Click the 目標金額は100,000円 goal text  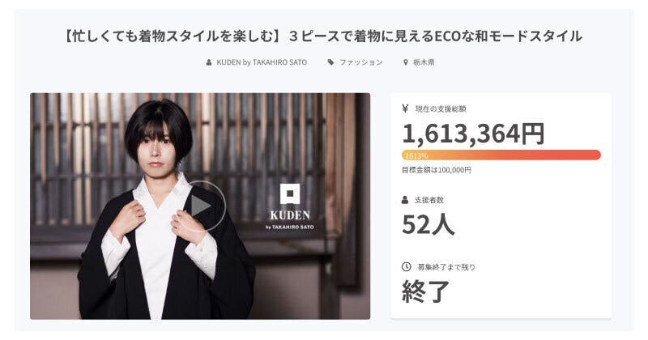point(436,170)
